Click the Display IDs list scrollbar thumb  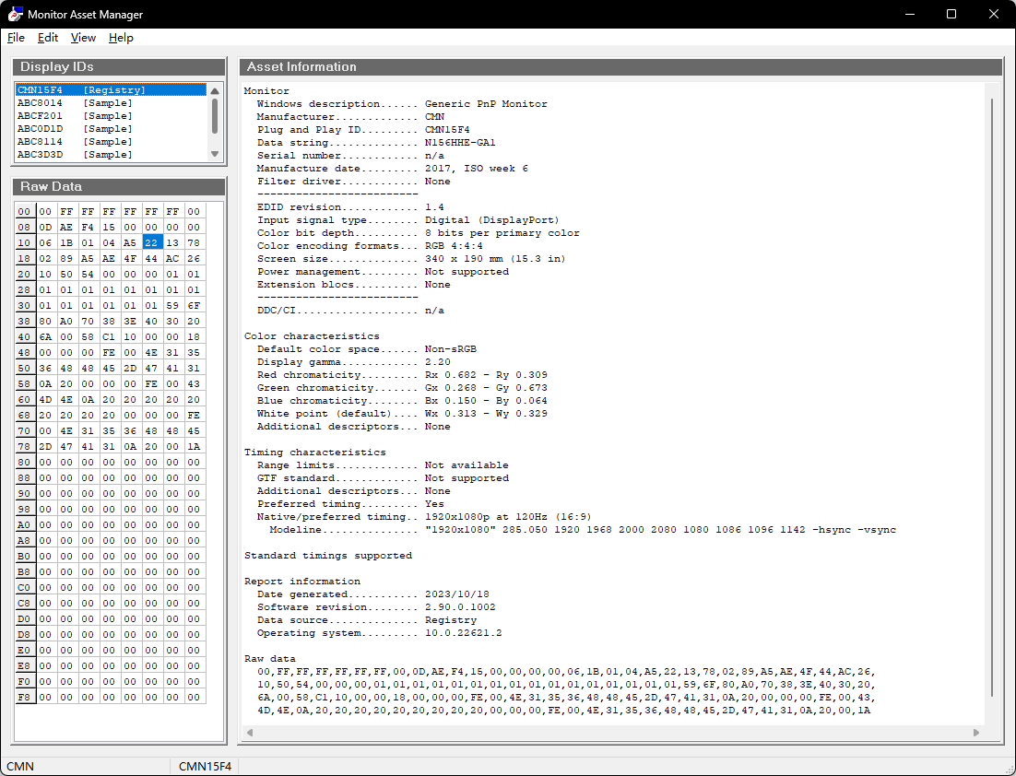[x=215, y=116]
